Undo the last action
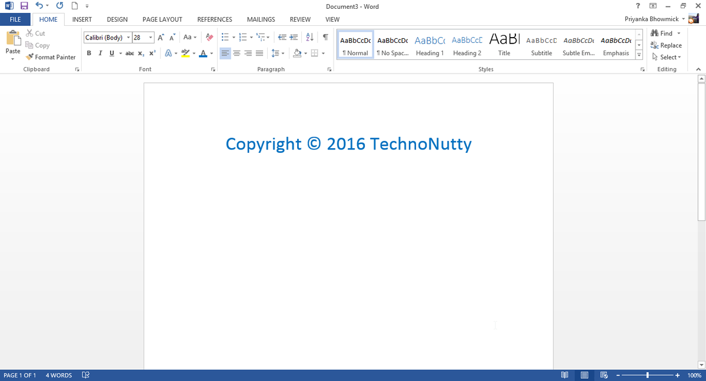The width and height of the screenshot is (706, 381). point(39,6)
